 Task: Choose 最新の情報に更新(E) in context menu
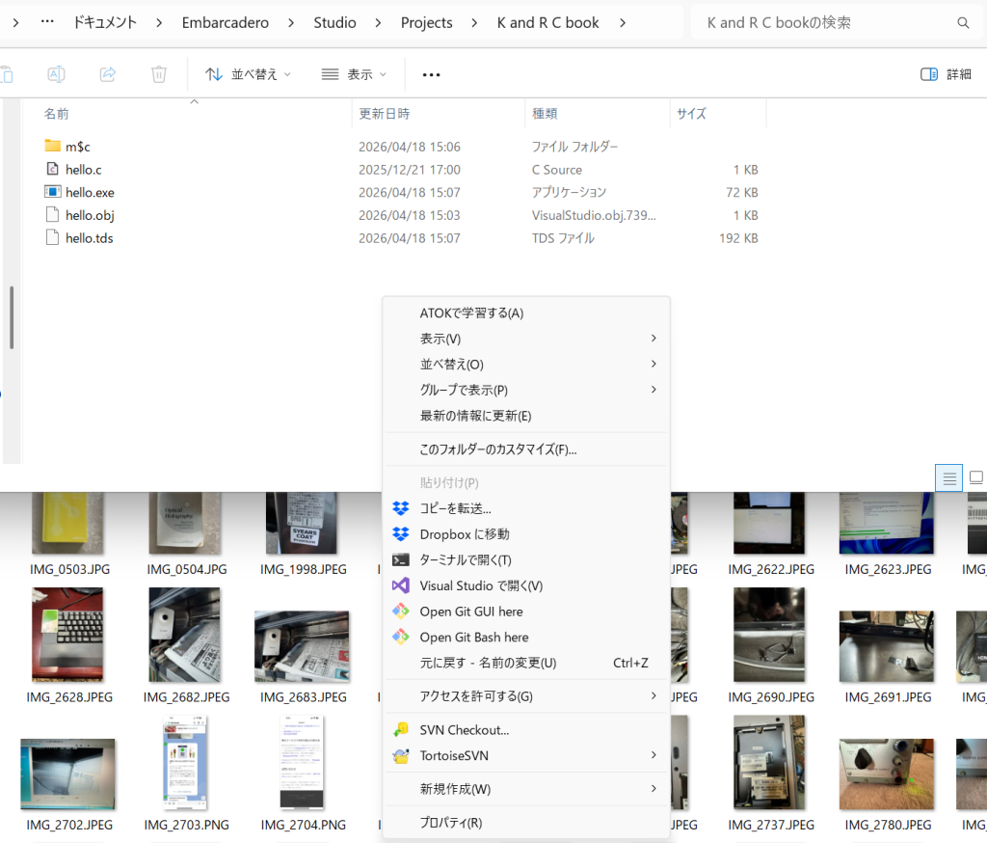(475, 416)
